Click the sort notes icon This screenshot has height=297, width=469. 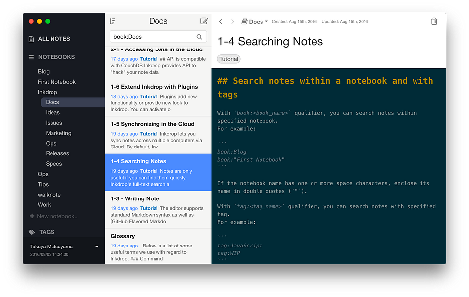point(112,21)
